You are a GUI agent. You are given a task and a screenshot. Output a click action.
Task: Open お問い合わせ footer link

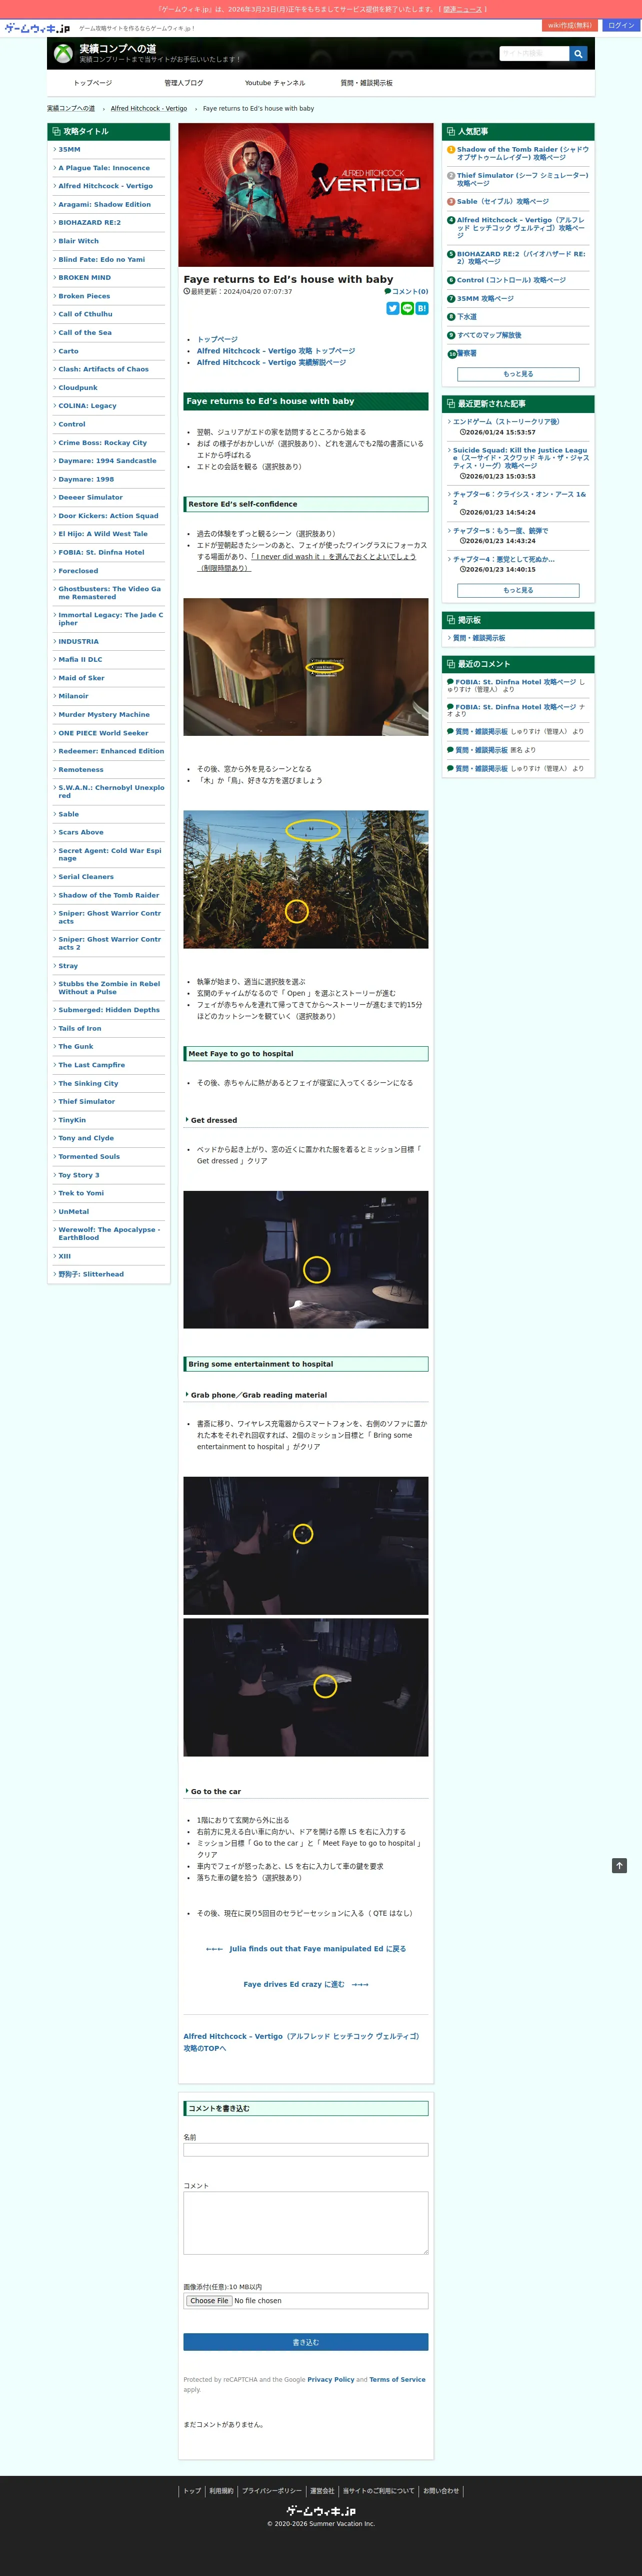click(441, 2491)
